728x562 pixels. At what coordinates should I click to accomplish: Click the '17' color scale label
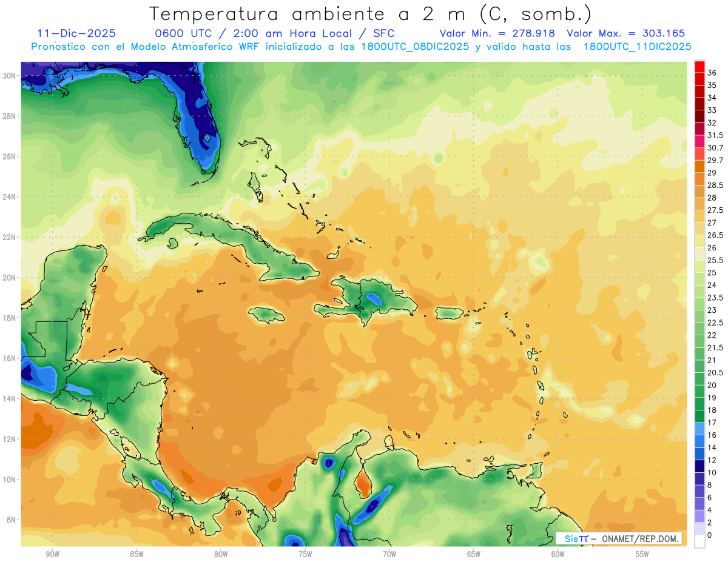click(712, 423)
